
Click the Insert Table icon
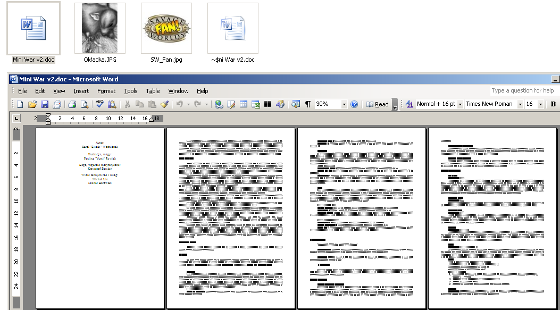coord(243,104)
